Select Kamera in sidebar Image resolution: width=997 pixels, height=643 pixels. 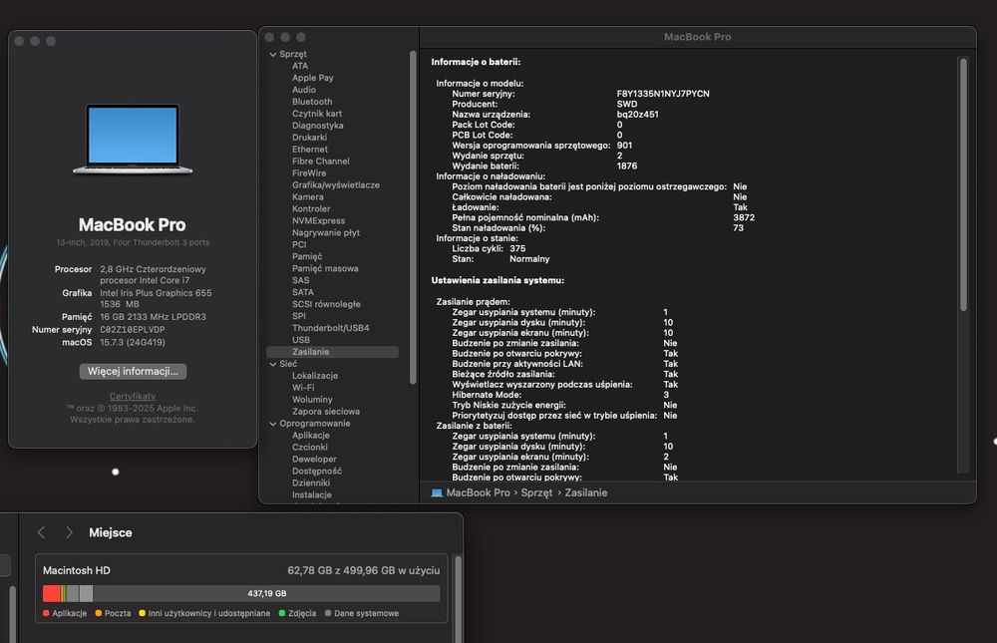click(308, 197)
